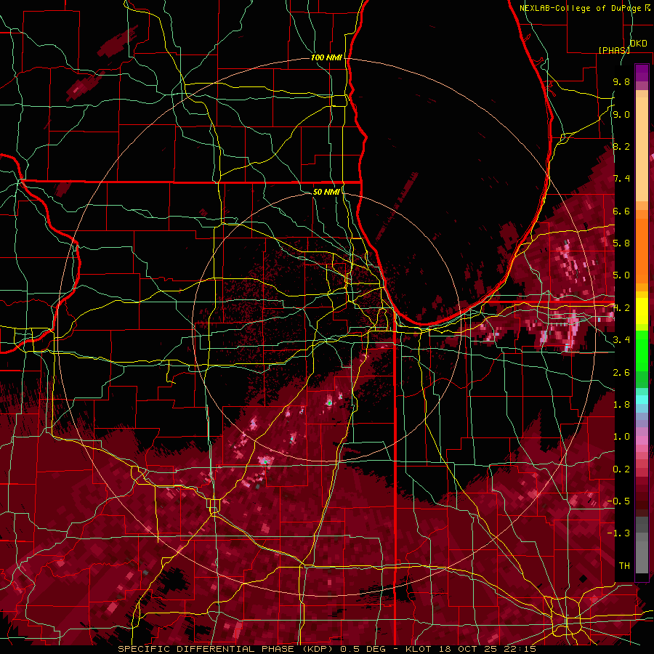Click the 0.5 DEG elevation text
Screen dimensions: 654x654
pyautogui.click(x=363, y=649)
